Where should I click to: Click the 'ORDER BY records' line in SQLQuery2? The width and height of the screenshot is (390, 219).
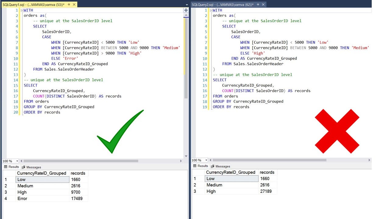pyautogui.click(x=231, y=107)
